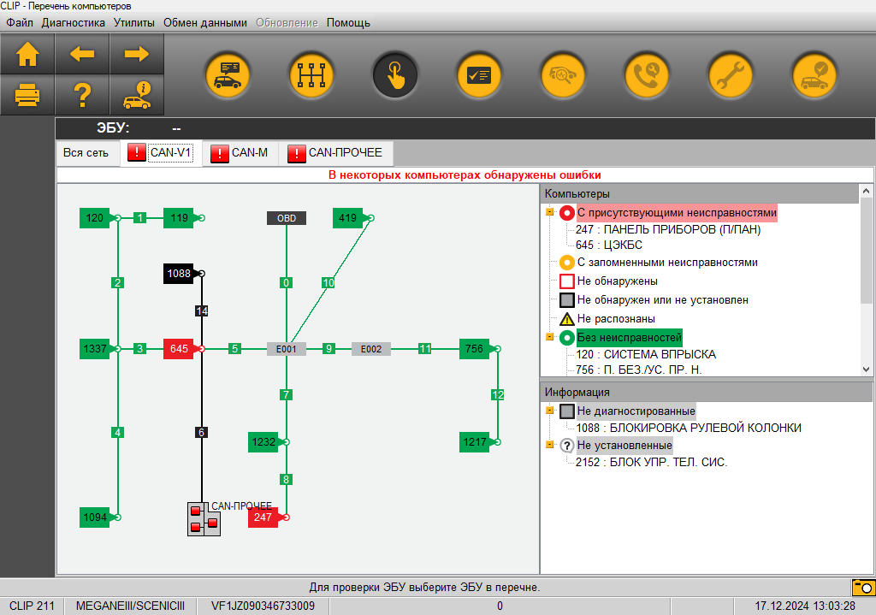876x615 pixels.
Task: Collapse the no faults tree group
Action: coord(550,337)
